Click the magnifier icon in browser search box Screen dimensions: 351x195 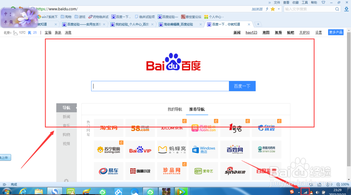[x=337, y=9]
